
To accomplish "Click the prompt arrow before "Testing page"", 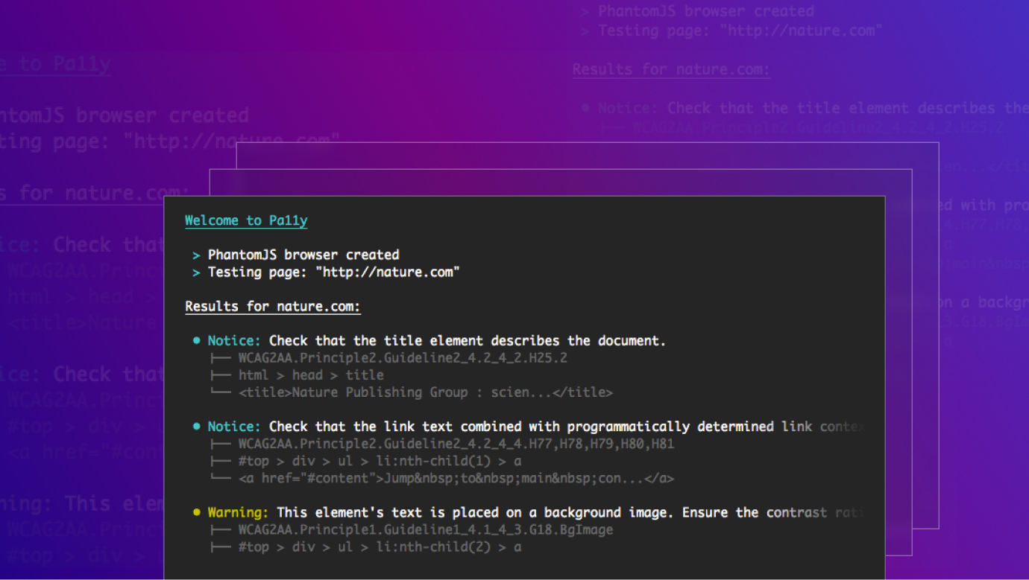I will point(196,273).
